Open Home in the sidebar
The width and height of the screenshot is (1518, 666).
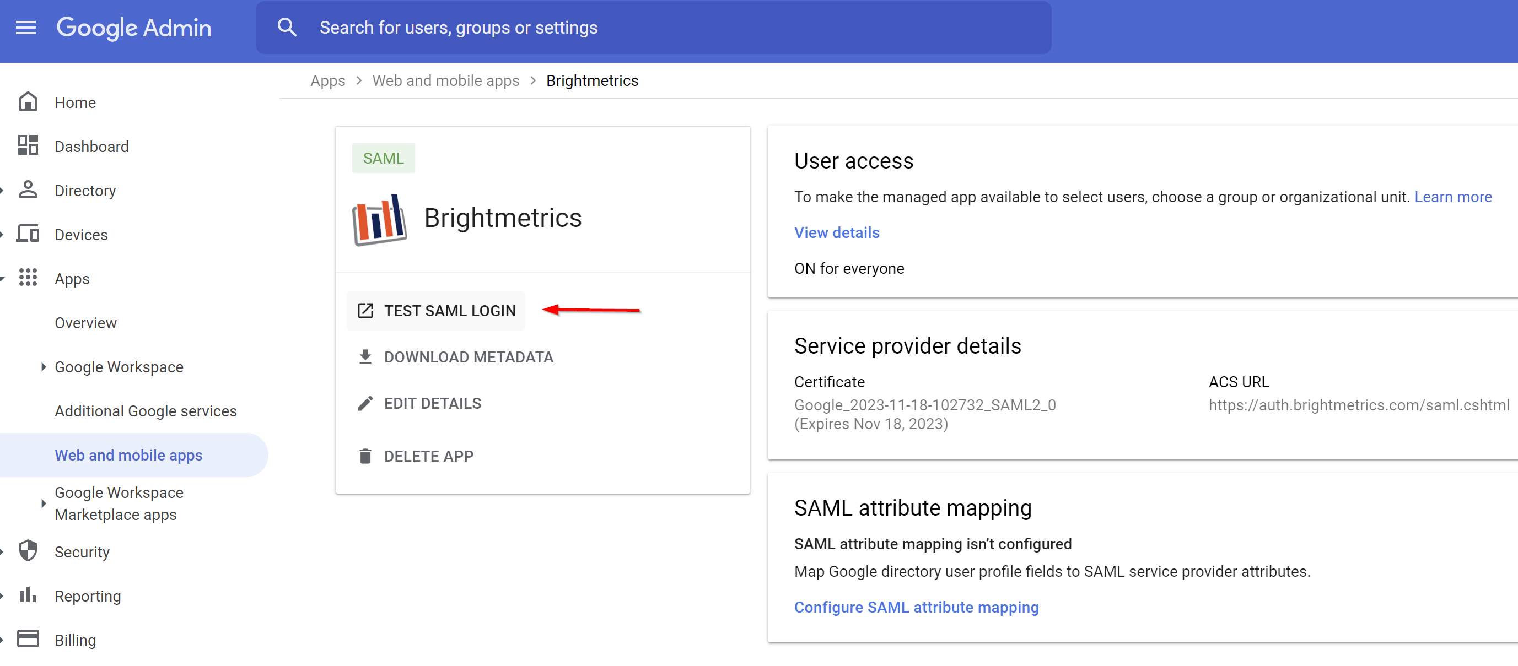tap(75, 102)
